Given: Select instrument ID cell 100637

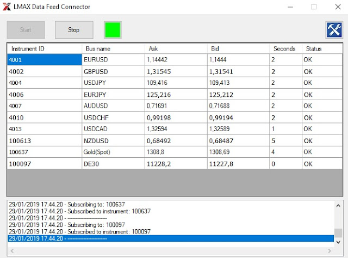Looking at the screenshot, I should tap(45, 152).
